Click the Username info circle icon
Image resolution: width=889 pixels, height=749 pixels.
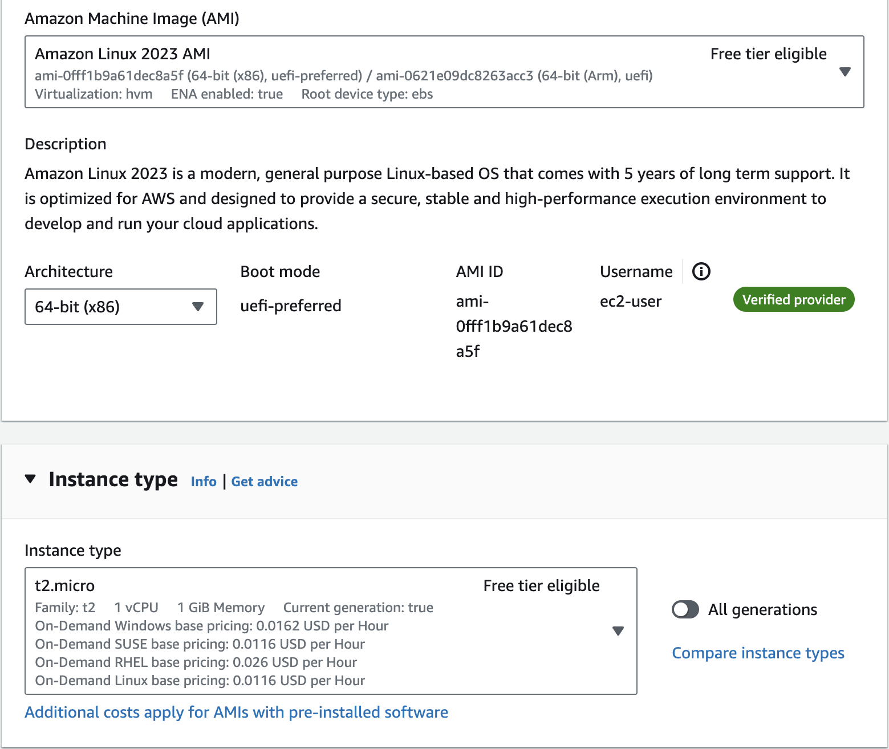pyautogui.click(x=701, y=271)
